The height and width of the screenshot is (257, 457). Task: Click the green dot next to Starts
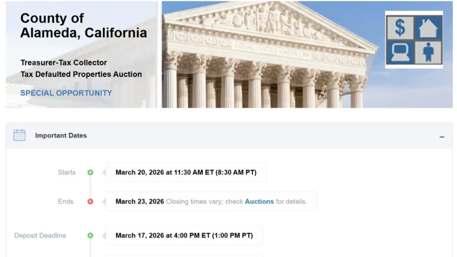[90, 172]
